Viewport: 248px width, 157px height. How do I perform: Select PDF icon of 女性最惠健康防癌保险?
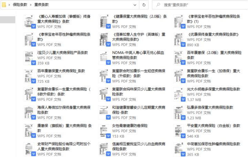[104, 131]
